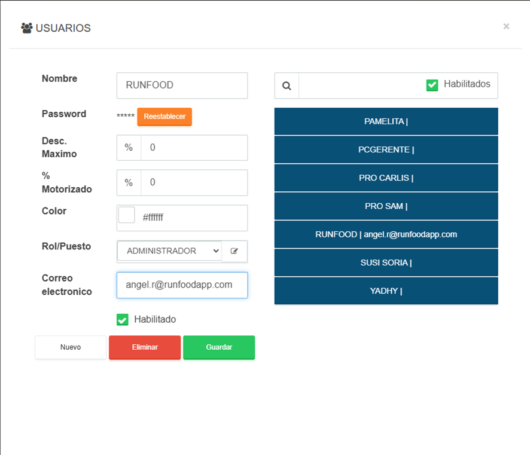Expand the Rol/Puesto ADMINISTRADOR dropdown
530x455 pixels.
click(x=170, y=251)
